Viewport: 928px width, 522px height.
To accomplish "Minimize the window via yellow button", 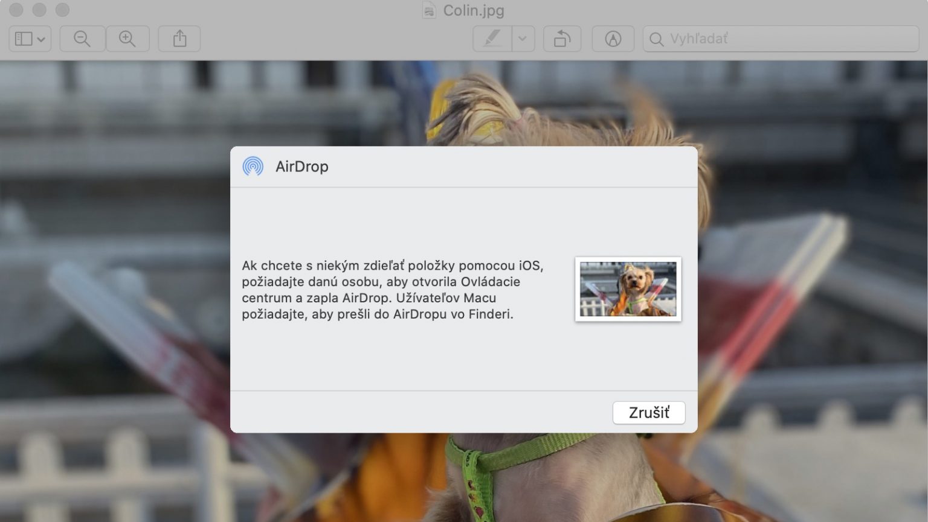I will coord(39,10).
